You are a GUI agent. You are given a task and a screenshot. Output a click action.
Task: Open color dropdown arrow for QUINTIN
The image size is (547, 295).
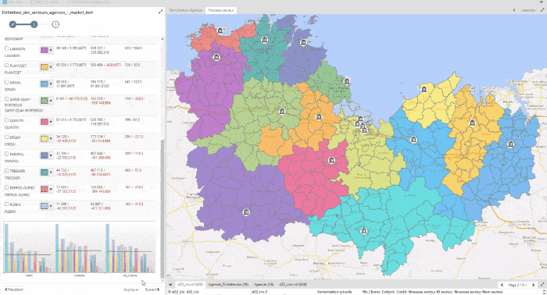51,122
